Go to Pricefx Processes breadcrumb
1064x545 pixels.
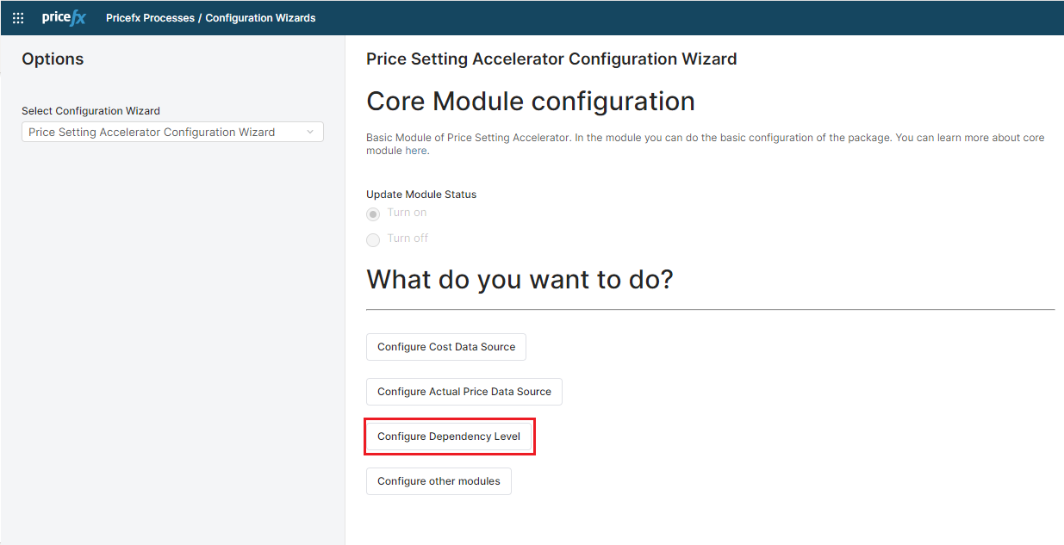coord(149,18)
